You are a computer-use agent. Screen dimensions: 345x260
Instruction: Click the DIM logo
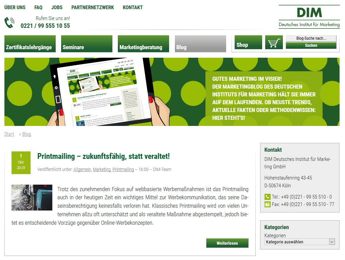pos(309,16)
